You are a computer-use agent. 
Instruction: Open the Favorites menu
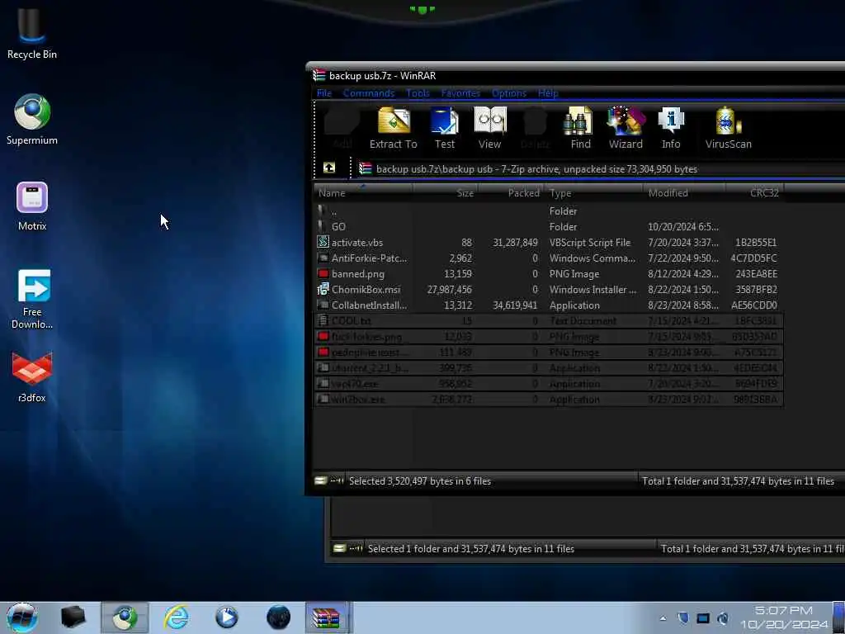pos(460,93)
